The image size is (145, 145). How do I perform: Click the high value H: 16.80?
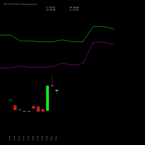[74, 8]
